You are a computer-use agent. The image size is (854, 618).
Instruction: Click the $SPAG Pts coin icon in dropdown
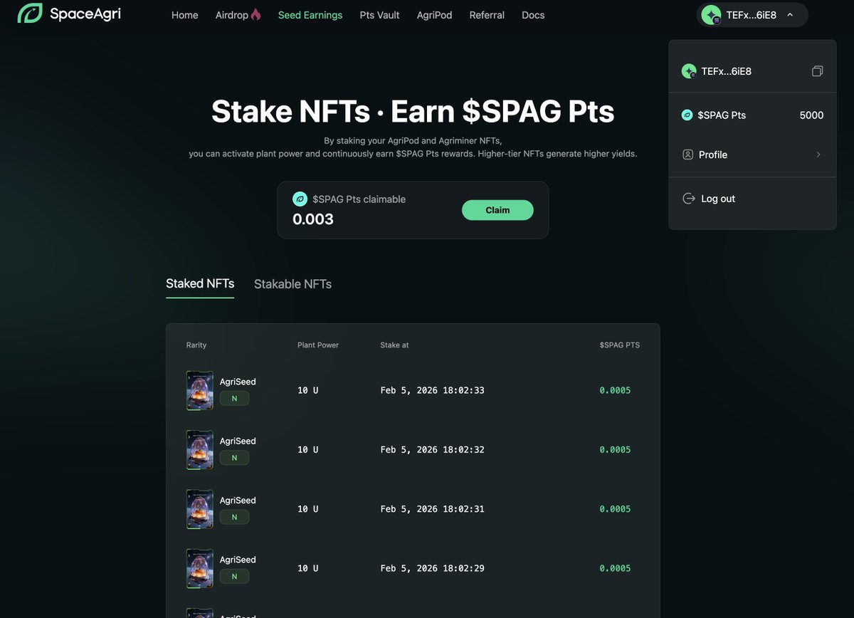[687, 115]
